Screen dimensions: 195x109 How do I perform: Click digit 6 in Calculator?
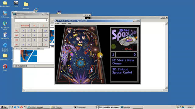pyautogui.click(x=34, y=35)
